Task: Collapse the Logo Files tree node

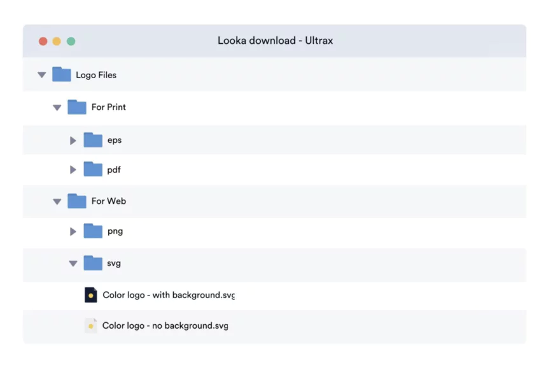Action: coord(41,74)
